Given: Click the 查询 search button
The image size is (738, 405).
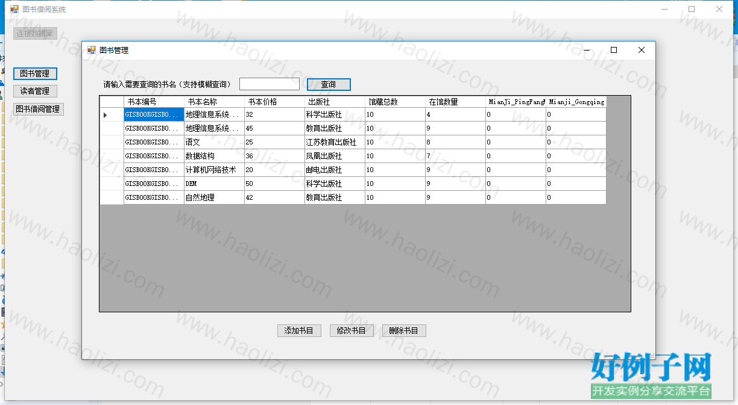Looking at the screenshot, I should 329,84.
